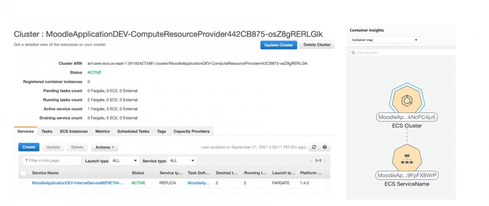Click the ECS ServiceName hexagon icon

pyautogui.click(x=407, y=159)
